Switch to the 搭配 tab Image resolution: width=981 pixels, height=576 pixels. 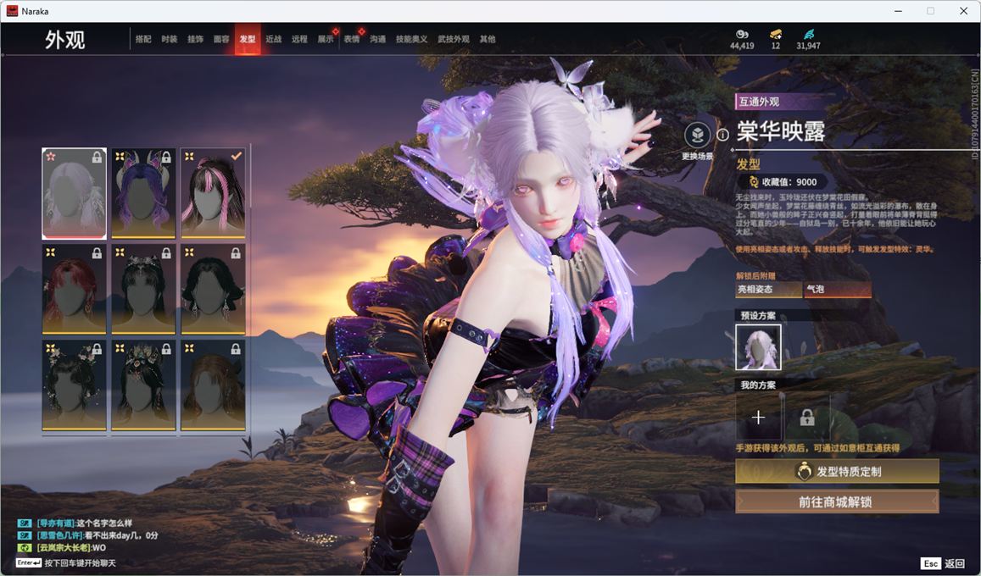143,39
